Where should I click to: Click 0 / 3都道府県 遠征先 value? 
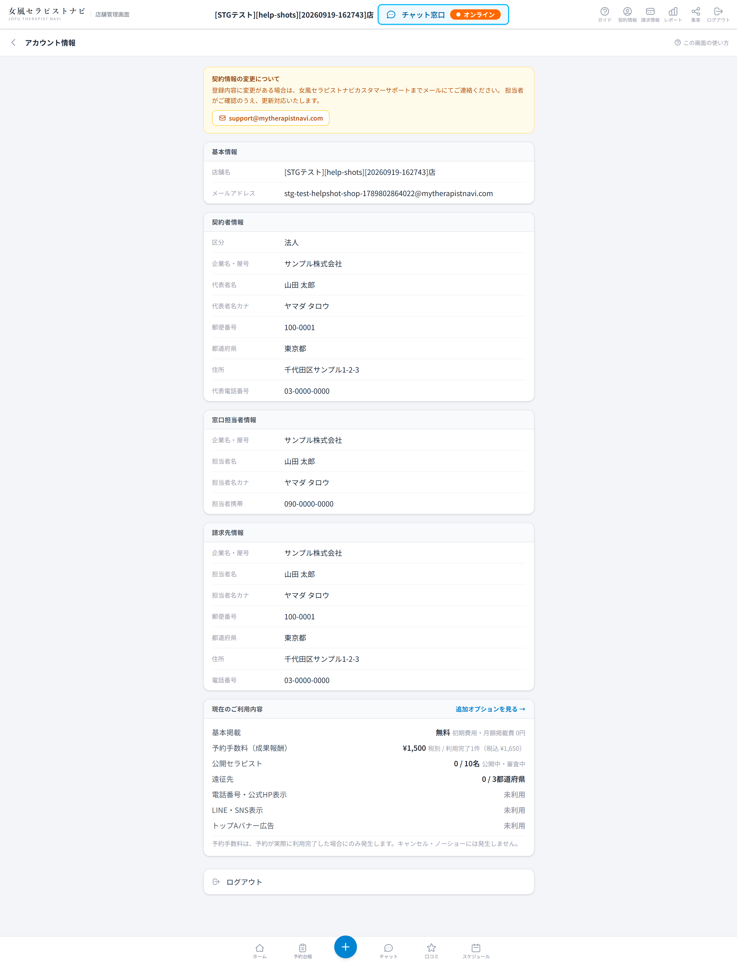click(503, 779)
